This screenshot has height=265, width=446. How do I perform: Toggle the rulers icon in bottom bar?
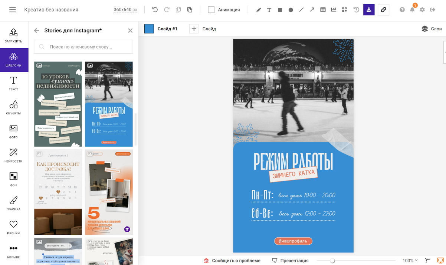click(427, 261)
